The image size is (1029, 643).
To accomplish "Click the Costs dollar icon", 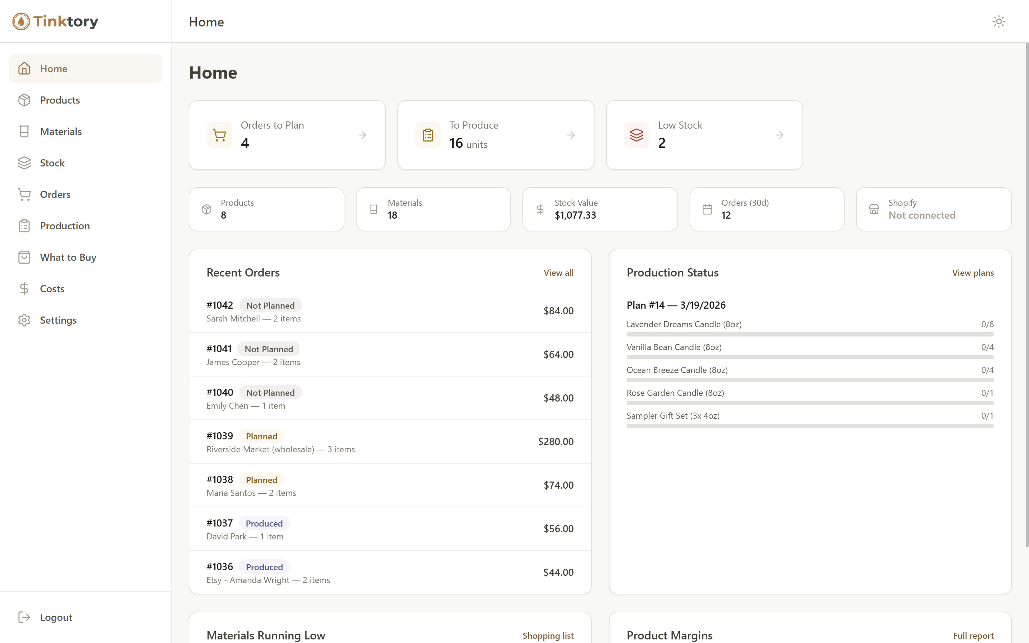I will [x=24, y=288].
